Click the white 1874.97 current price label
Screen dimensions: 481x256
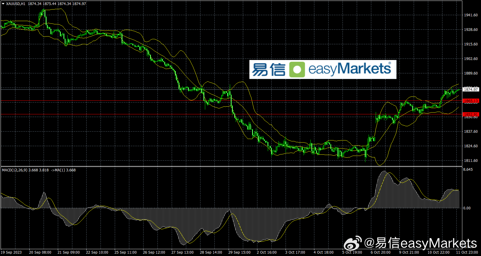(x=471, y=89)
